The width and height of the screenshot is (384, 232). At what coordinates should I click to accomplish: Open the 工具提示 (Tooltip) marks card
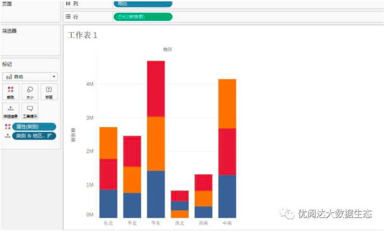point(30,111)
